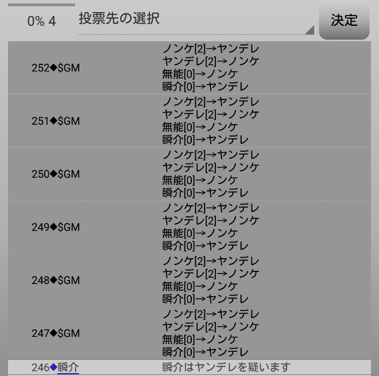379x376 pixels.
Task: Select post header 247◆$GM
Action: coord(56,333)
